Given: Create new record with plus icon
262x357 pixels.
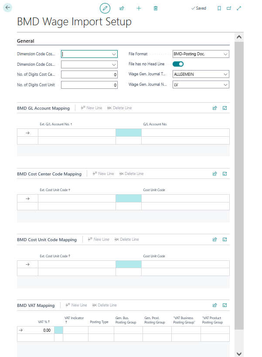Looking at the screenshot, I should [139, 8].
